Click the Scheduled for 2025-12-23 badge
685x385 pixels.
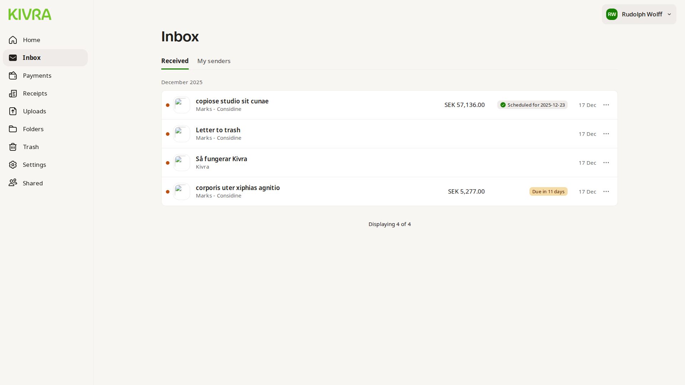point(532,105)
